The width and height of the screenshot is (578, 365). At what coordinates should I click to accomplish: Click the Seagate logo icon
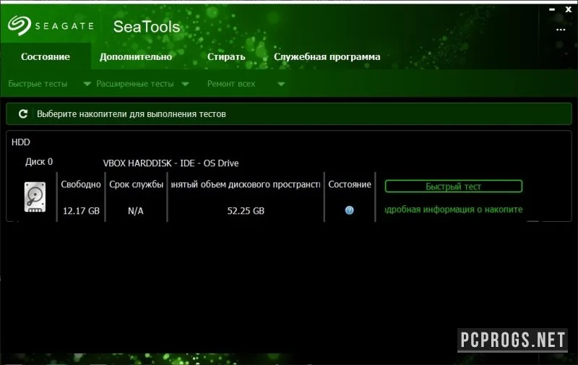(20, 25)
